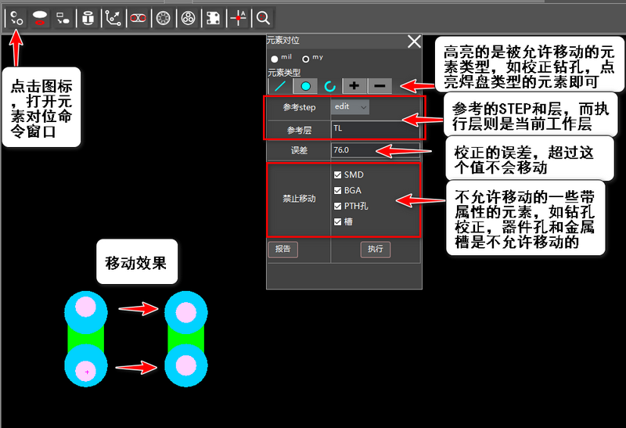
Task: Uncheck the SMD checkbox
Action: (x=337, y=174)
